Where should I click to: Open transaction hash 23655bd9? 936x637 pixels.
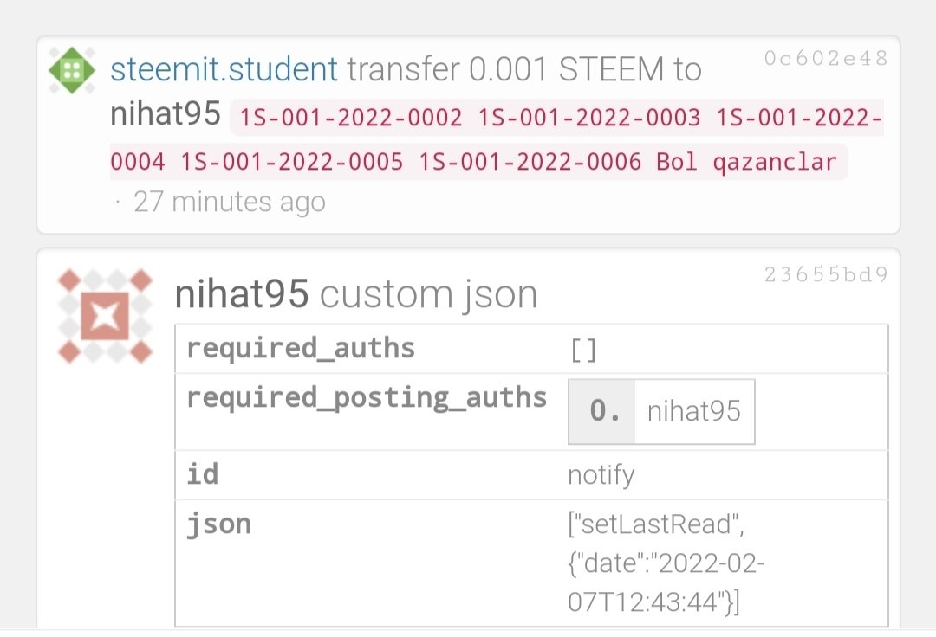(826, 274)
